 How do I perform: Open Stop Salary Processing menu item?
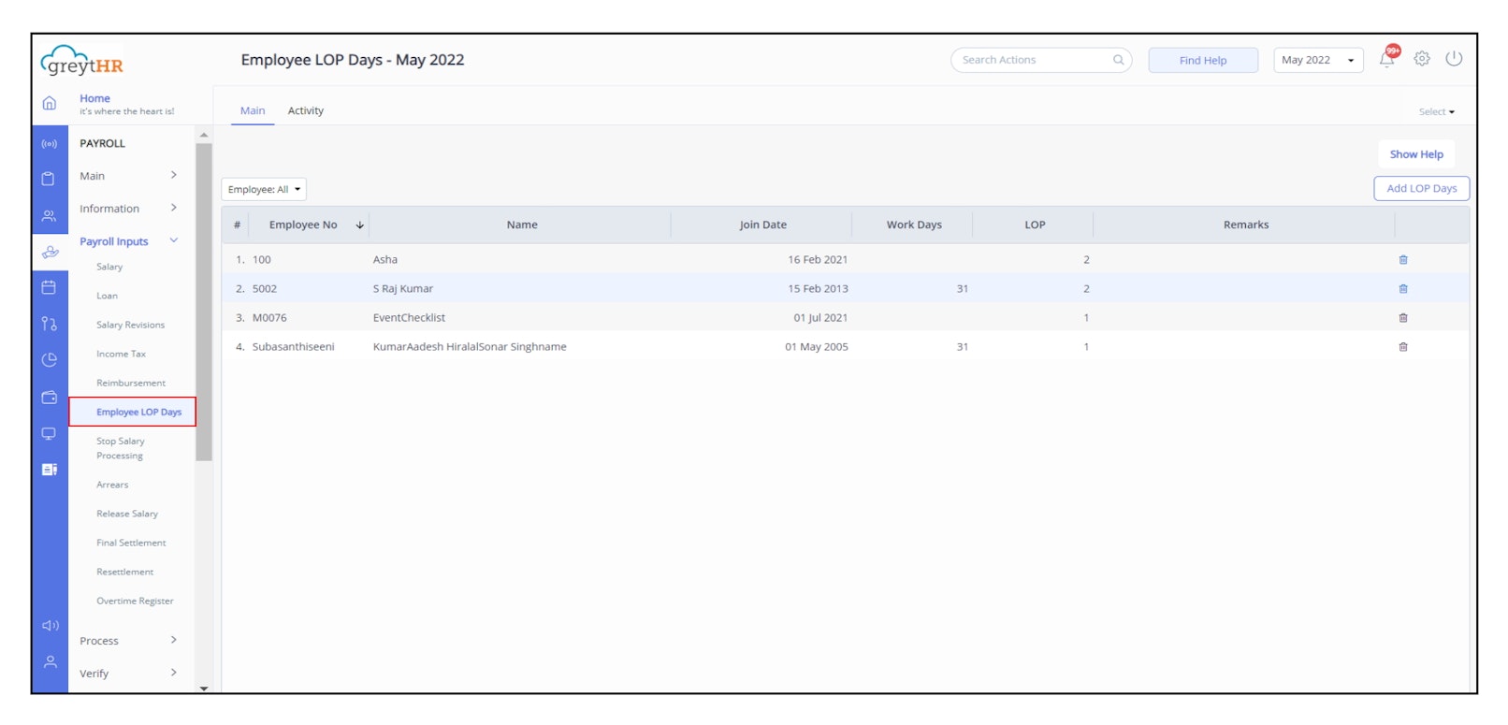click(x=121, y=449)
